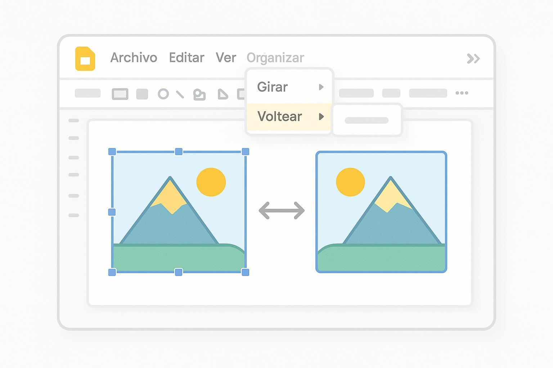This screenshot has height=368, width=553.
Task: Open the Archivo menu
Action: tap(134, 57)
